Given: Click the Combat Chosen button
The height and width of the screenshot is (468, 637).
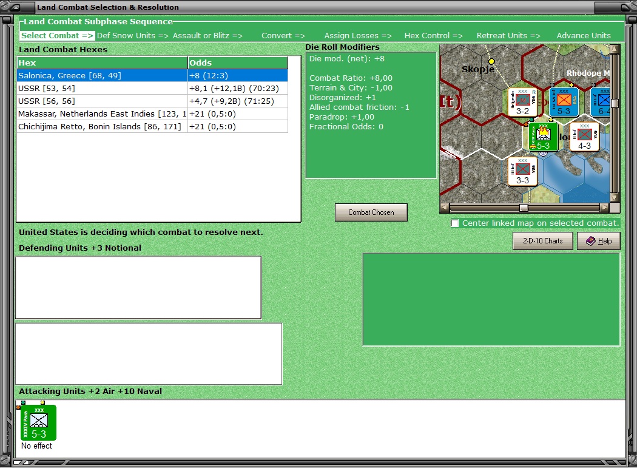Looking at the screenshot, I should [371, 212].
